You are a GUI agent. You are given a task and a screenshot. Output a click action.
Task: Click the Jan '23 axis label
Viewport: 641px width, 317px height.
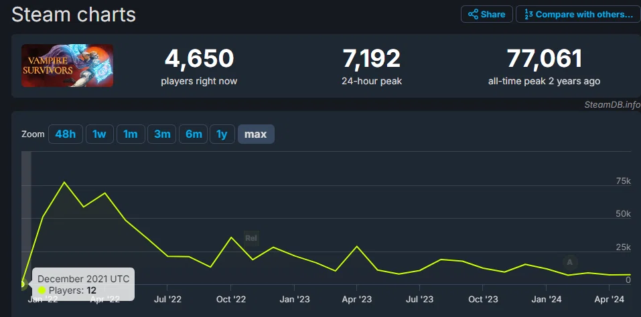pos(294,300)
